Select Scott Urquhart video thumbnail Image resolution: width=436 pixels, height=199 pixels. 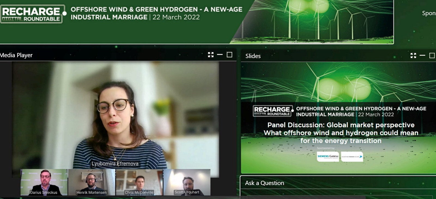click(187, 182)
